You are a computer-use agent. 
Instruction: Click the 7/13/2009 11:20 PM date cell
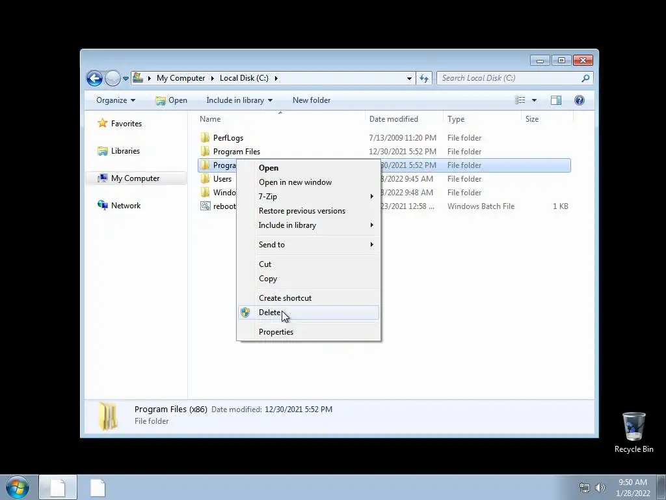pyautogui.click(x=402, y=138)
